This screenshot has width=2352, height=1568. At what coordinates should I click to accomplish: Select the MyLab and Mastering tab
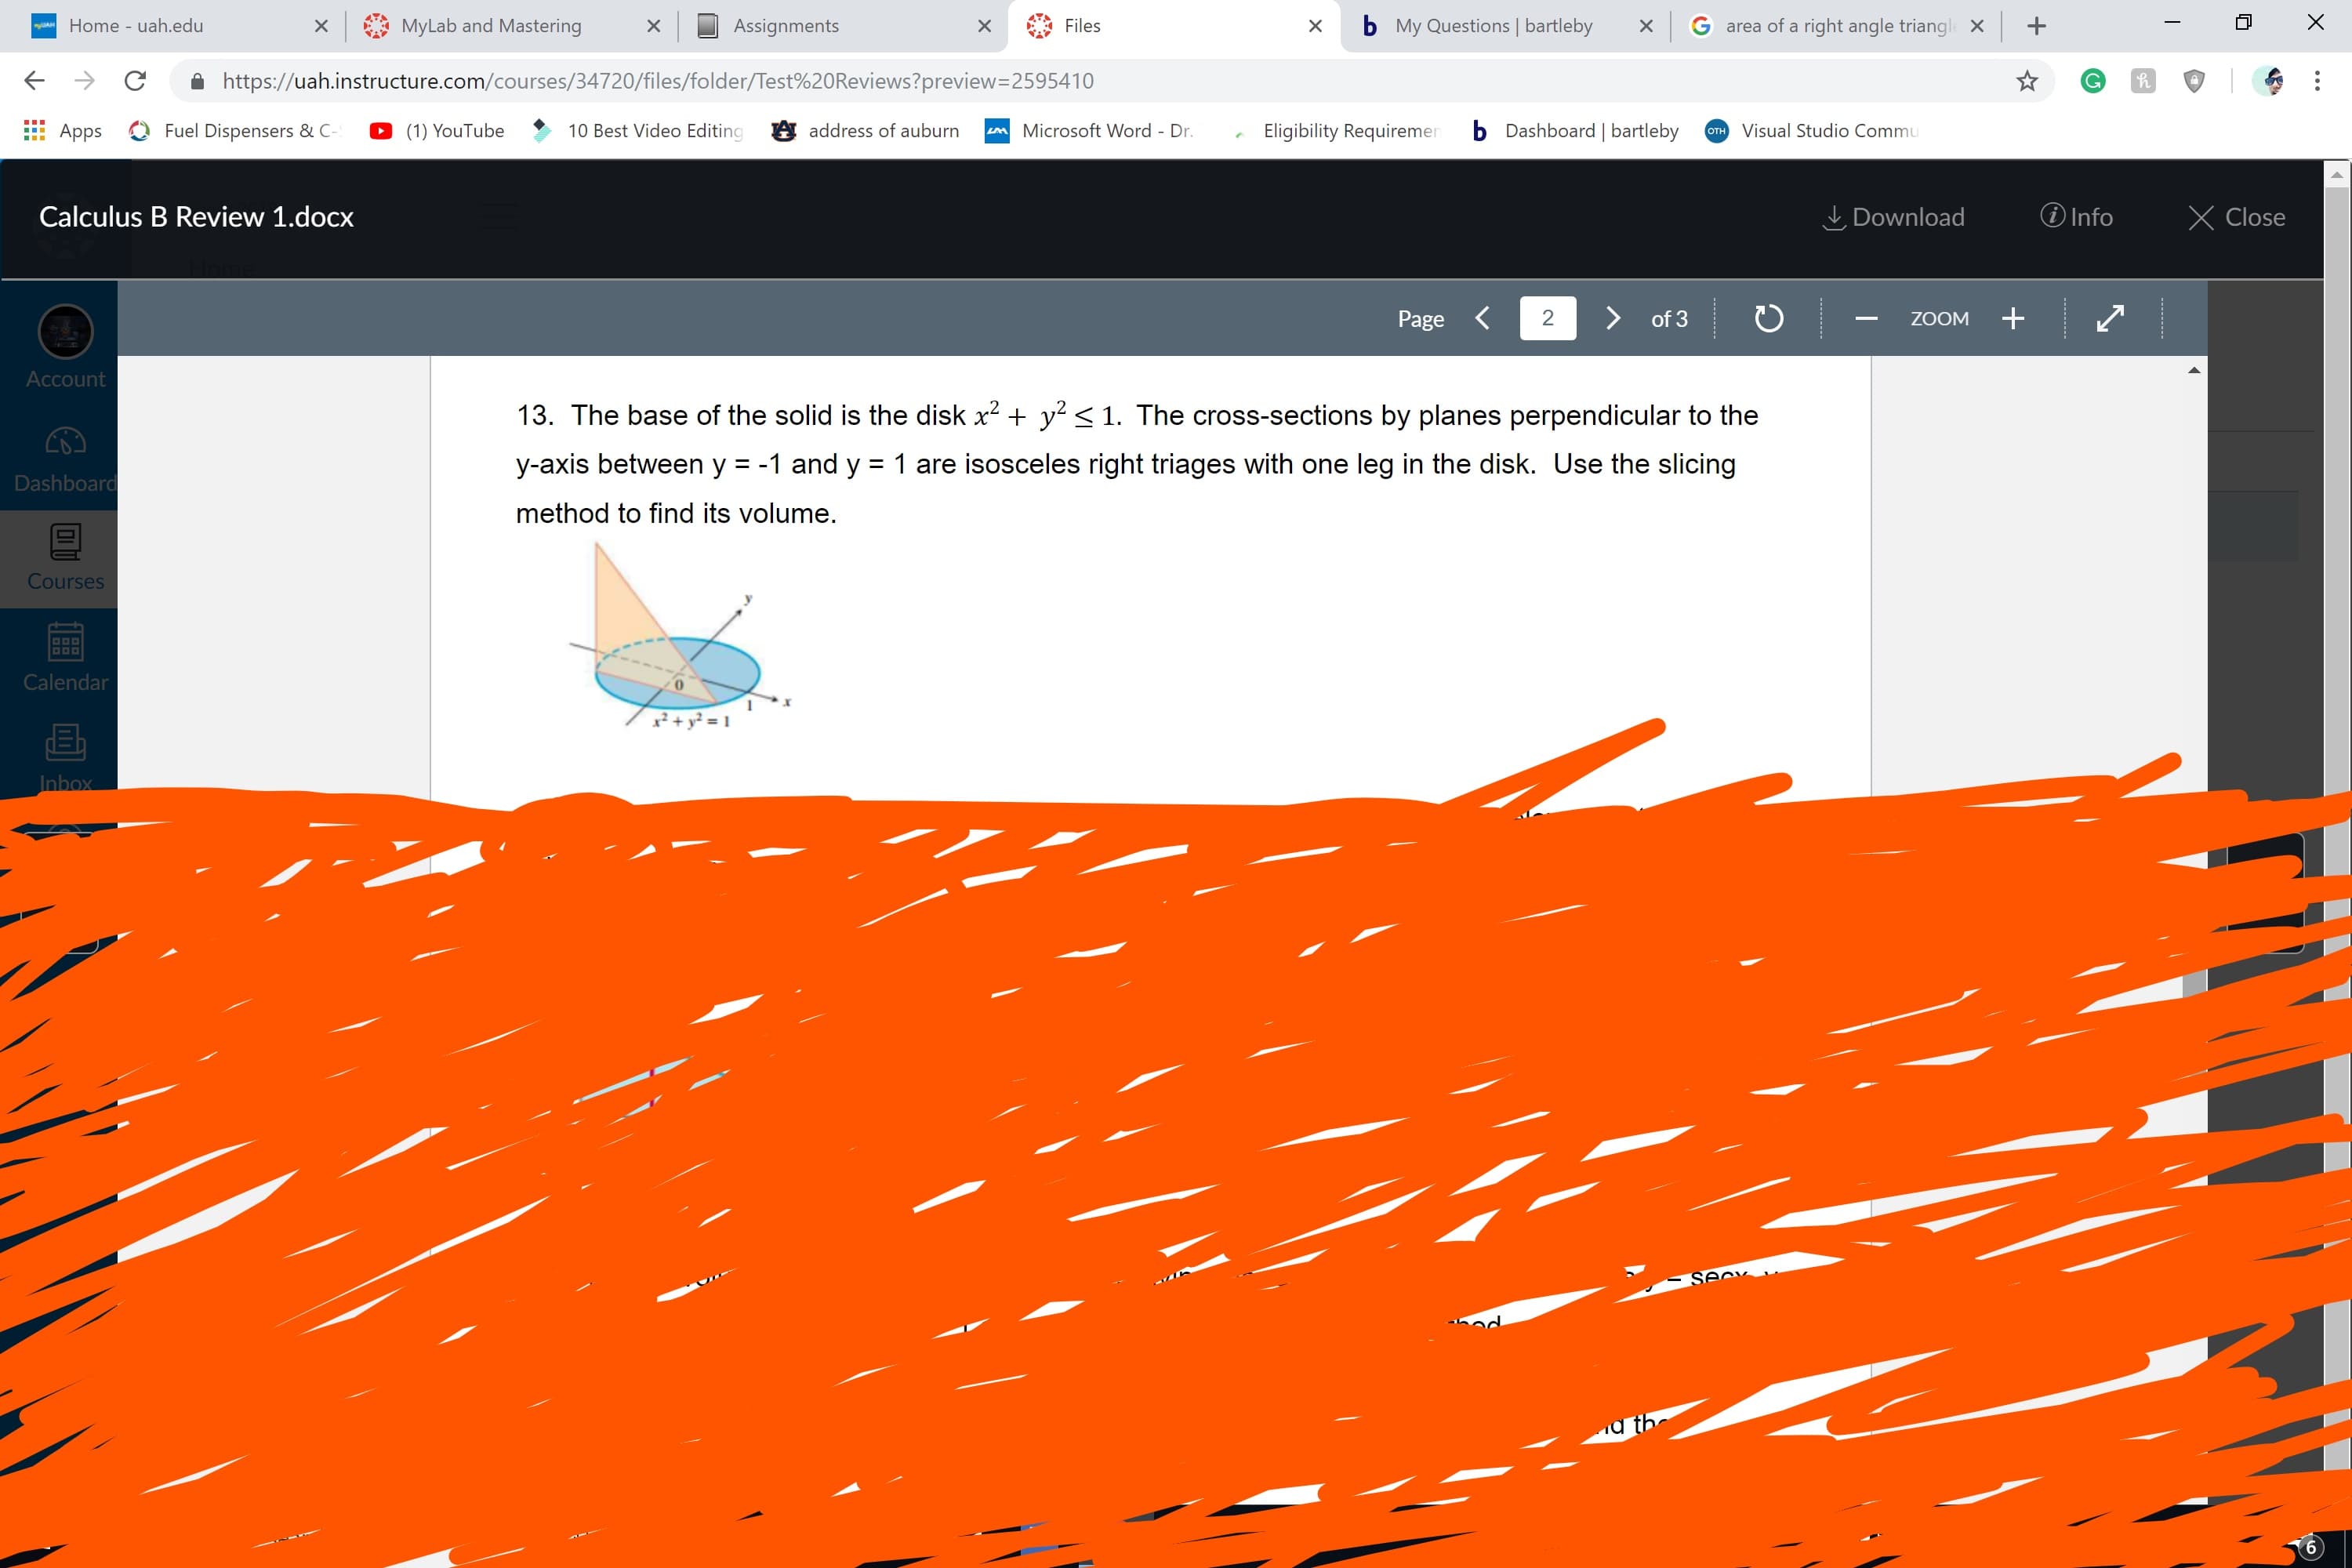click(492, 24)
